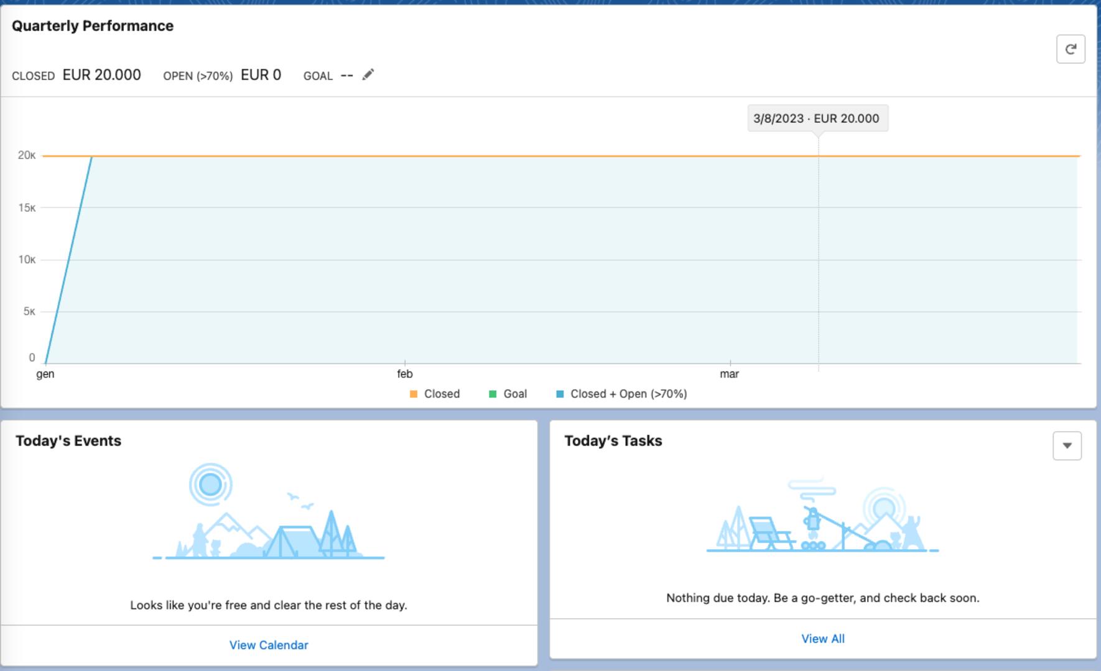
Task: Select the 20K axis label
Action: coord(27,155)
